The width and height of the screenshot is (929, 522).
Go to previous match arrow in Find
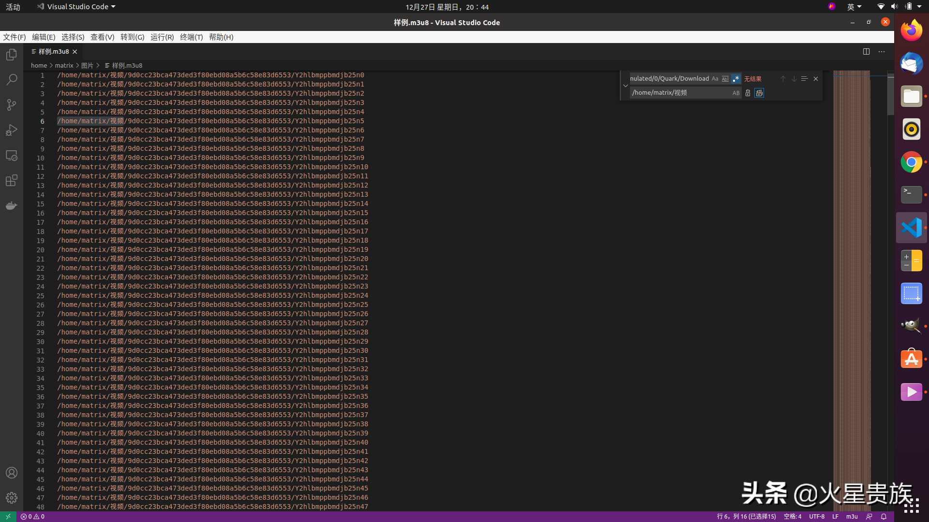click(783, 79)
